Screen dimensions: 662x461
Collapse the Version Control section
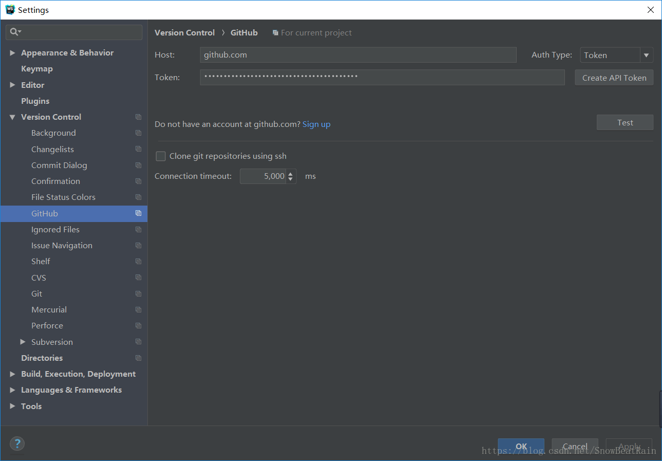12,117
